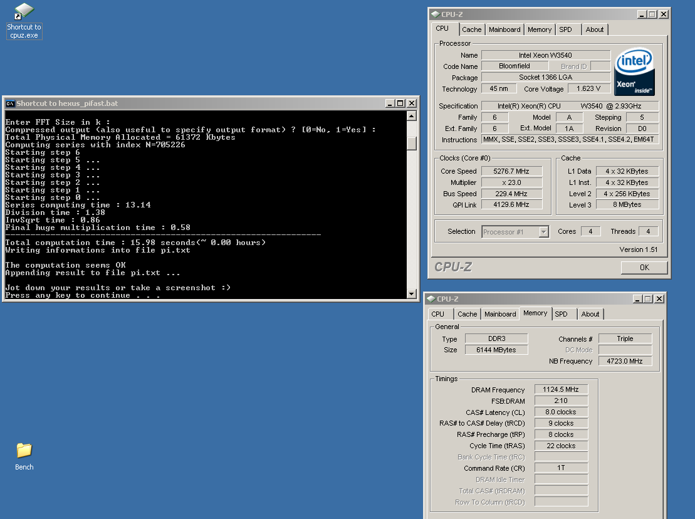Click the Instructions field listing MMX, SSE
Viewport: 695px width, 519px height.
tap(570, 139)
